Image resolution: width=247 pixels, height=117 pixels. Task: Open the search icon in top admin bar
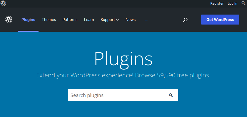(243, 3)
